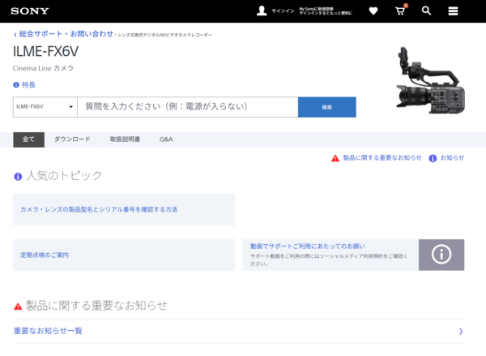Click warning triangle beside 製品に関する重要なお知らせ heading
This screenshot has height=356, width=486.
point(18,307)
